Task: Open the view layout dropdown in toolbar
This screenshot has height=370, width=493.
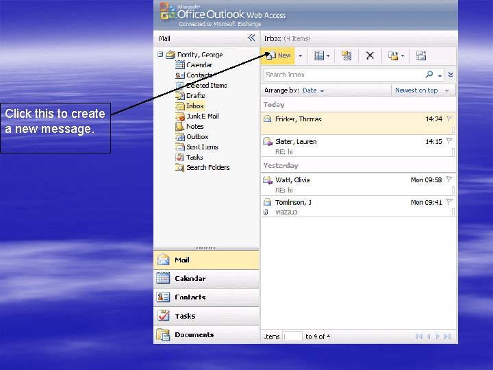Action: [323, 56]
